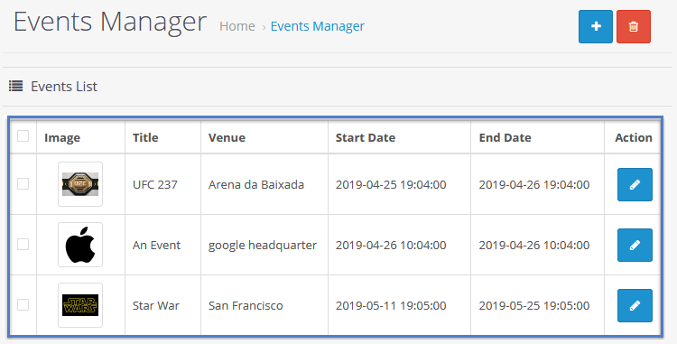Edit the Star War event with pencil icon
The width and height of the screenshot is (677, 344).
coord(635,305)
